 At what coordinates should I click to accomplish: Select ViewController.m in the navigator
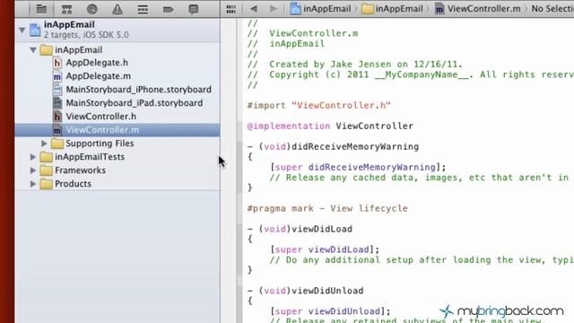[117, 130]
